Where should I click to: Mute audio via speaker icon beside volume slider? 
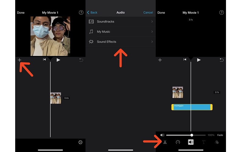(x=162, y=135)
